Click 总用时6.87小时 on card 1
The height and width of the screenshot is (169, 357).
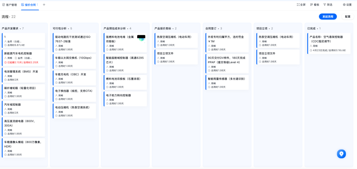click(x=16, y=45)
